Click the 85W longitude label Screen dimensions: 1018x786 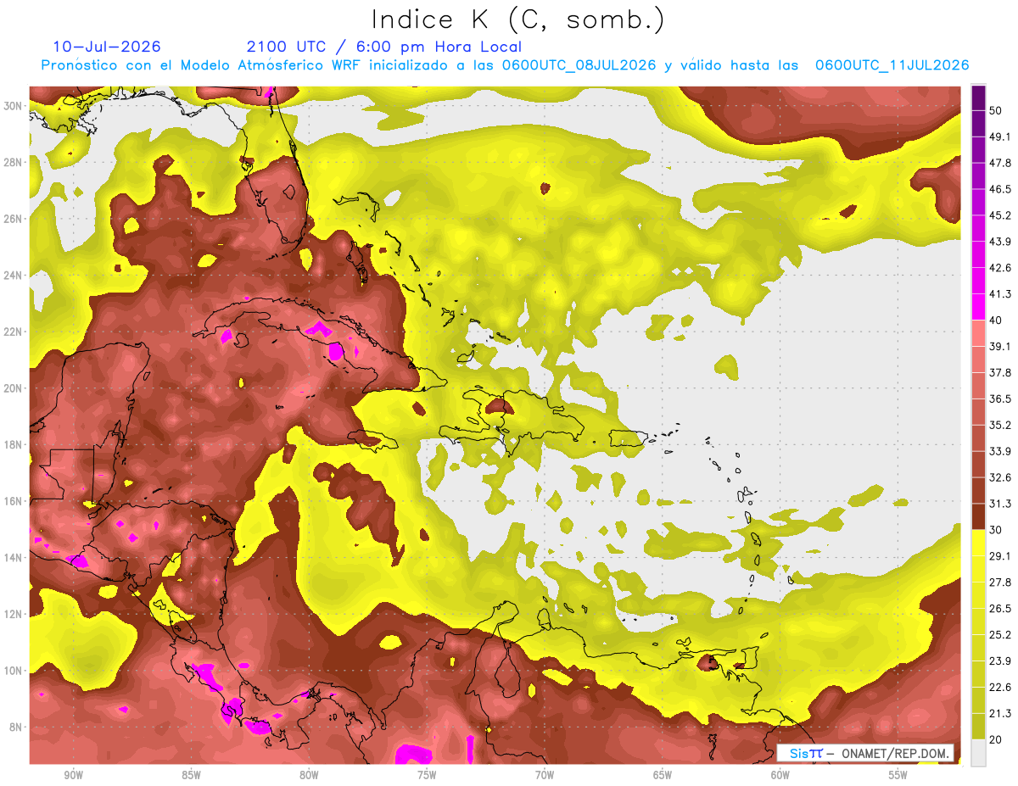(191, 775)
